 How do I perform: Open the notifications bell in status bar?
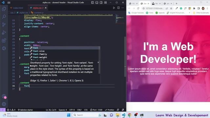tap(123, 110)
